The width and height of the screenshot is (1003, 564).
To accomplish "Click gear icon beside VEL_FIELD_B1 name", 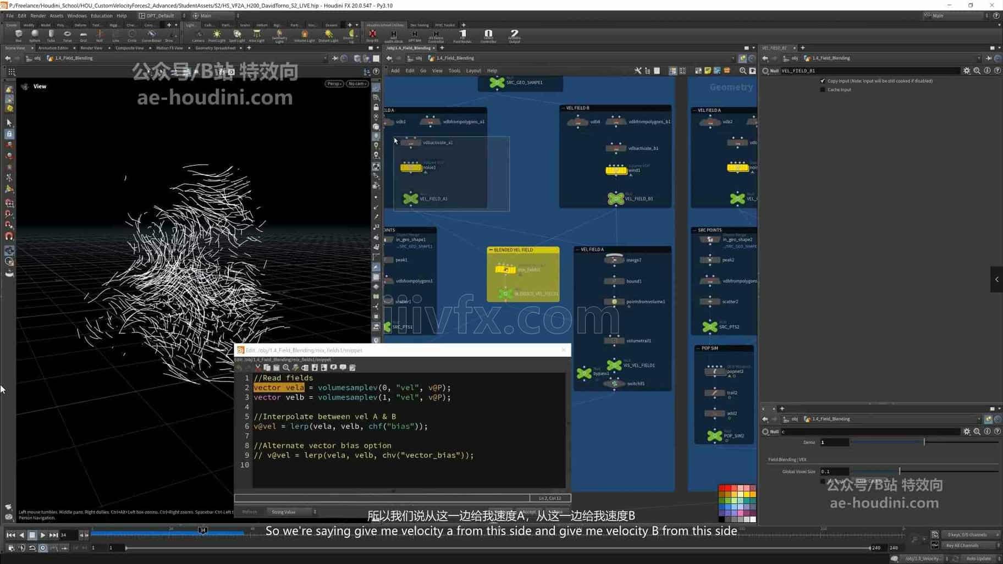I will click(967, 71).
